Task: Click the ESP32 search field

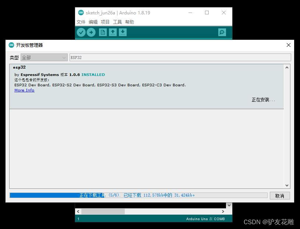Action: pos(180,58)
